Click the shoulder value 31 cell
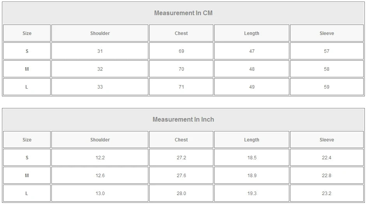Screen dimensions: 366x204 pyautogui.click(x=100, y=51)
